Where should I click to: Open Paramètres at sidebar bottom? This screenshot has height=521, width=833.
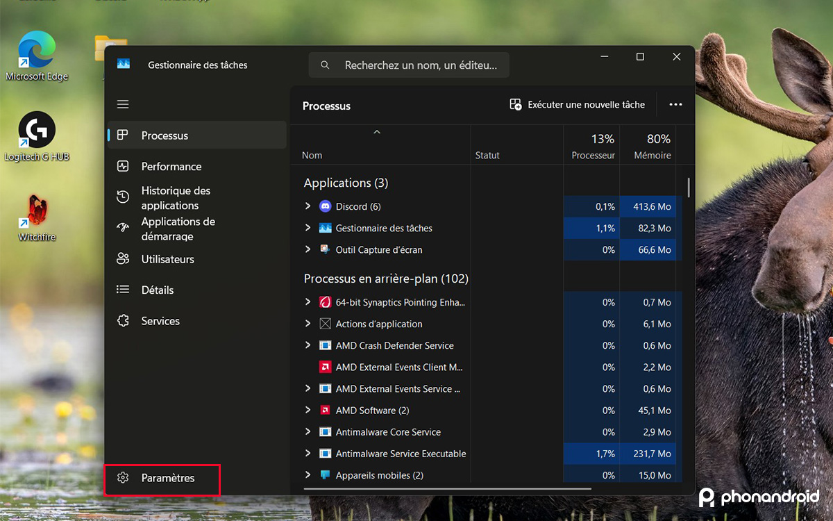coord(162,478)
